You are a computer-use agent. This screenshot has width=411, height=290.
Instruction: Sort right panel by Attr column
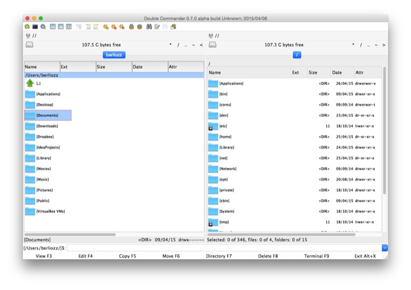coord(368,72)
